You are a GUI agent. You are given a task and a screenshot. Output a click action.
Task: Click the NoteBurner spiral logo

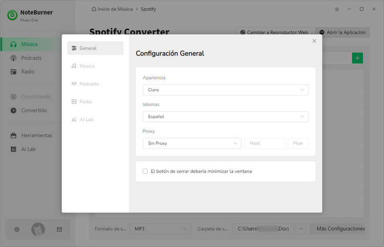(x=12, y=15)
